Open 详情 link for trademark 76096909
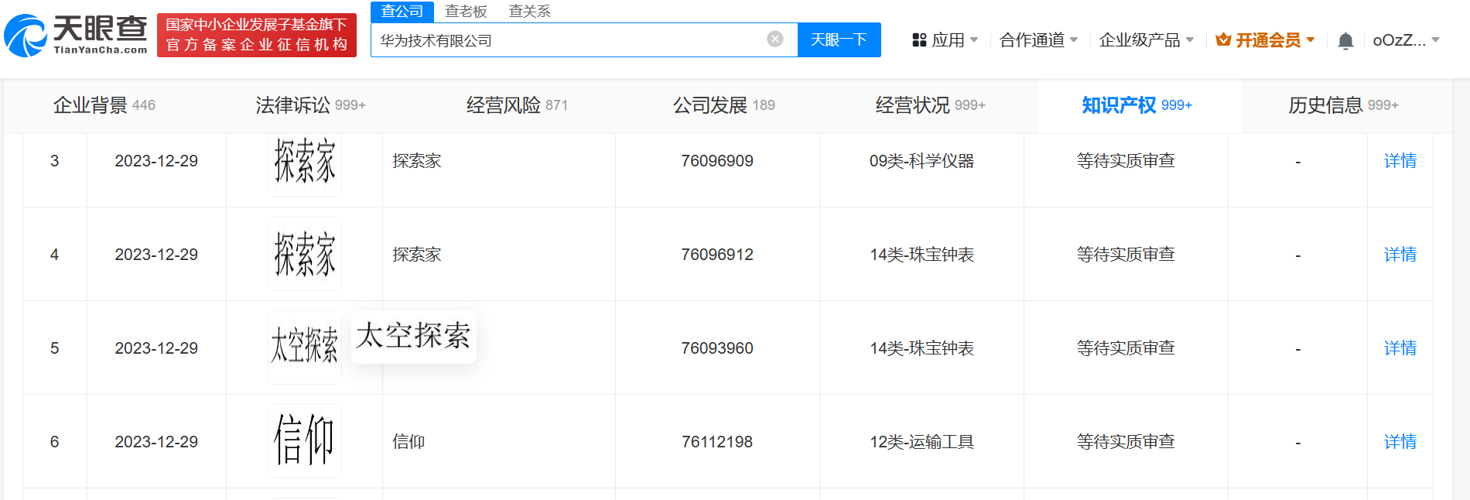This screenshot has height=500, width=1470. pos(1400,161)
